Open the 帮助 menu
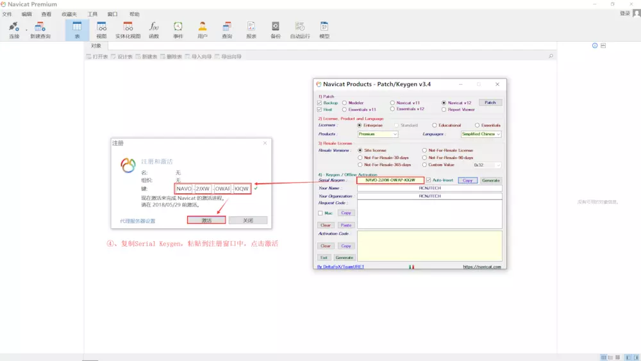Screen dimensions: 641x361 click(134, 14)
